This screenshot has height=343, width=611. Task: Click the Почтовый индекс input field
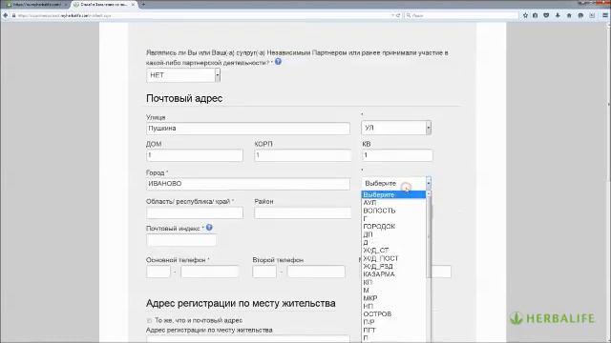point(181,240)
